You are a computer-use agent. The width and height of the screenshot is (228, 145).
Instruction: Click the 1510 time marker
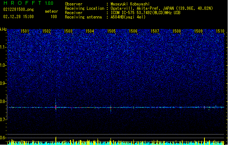point(220,31)
